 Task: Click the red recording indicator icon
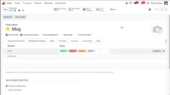tap(127, 3)
